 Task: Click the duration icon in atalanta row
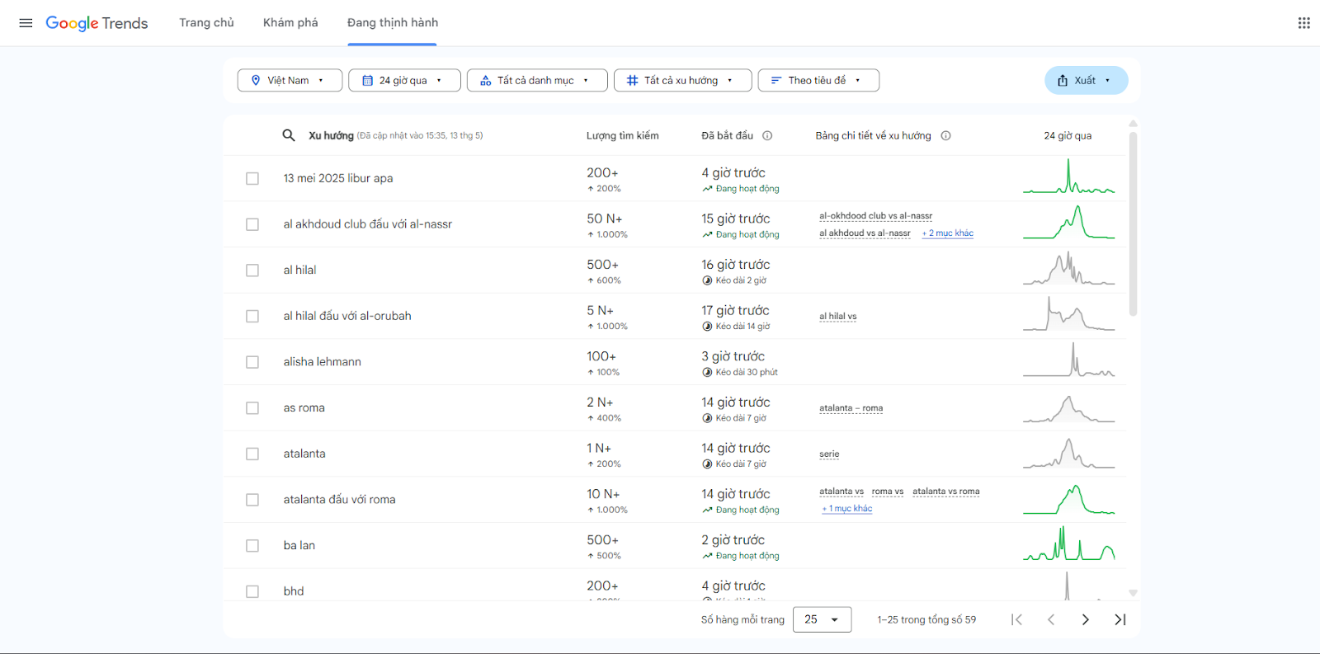707,464
